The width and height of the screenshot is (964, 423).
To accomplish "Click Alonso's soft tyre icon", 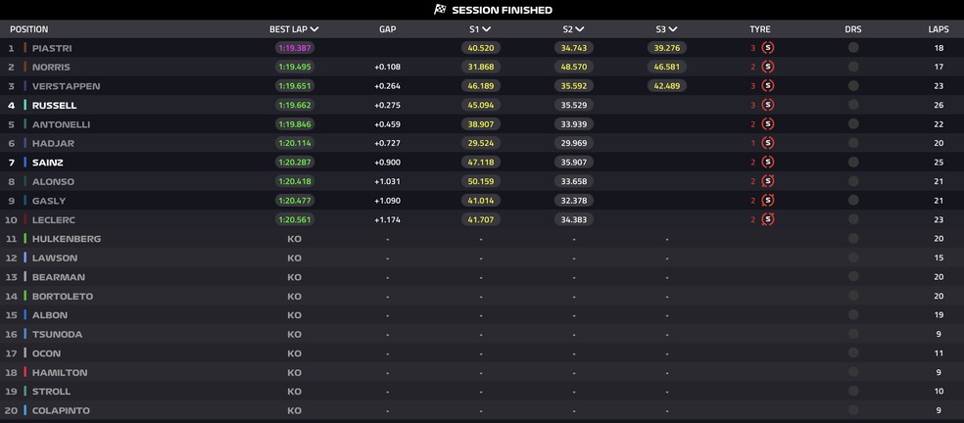I will coord(768,181).
